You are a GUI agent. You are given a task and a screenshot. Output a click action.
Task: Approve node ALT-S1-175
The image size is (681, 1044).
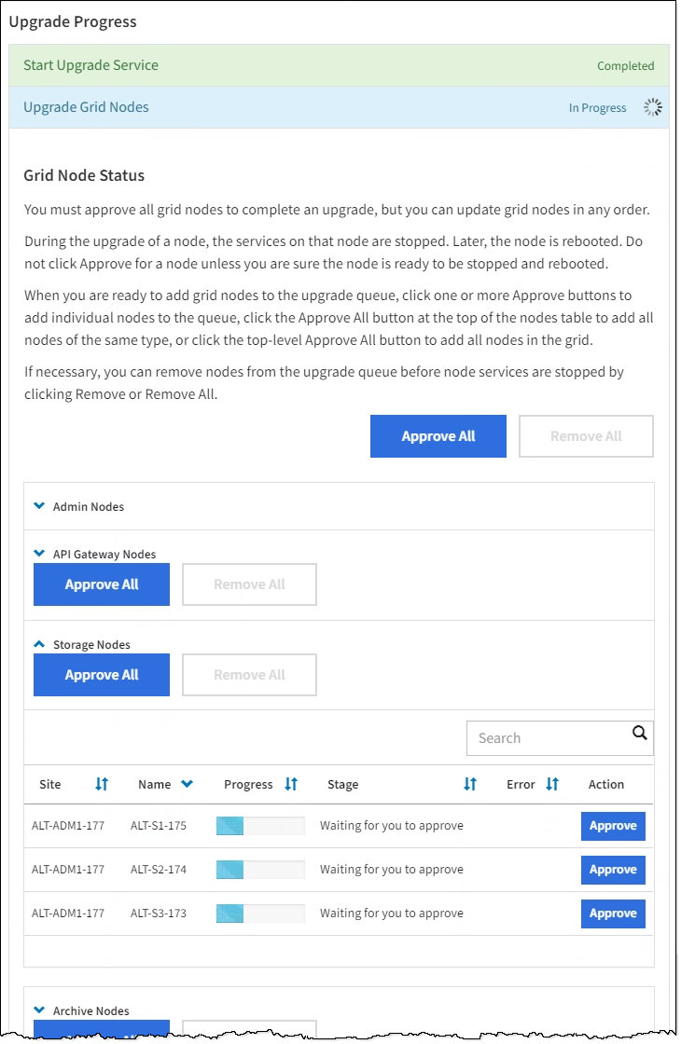pos(613,826)
